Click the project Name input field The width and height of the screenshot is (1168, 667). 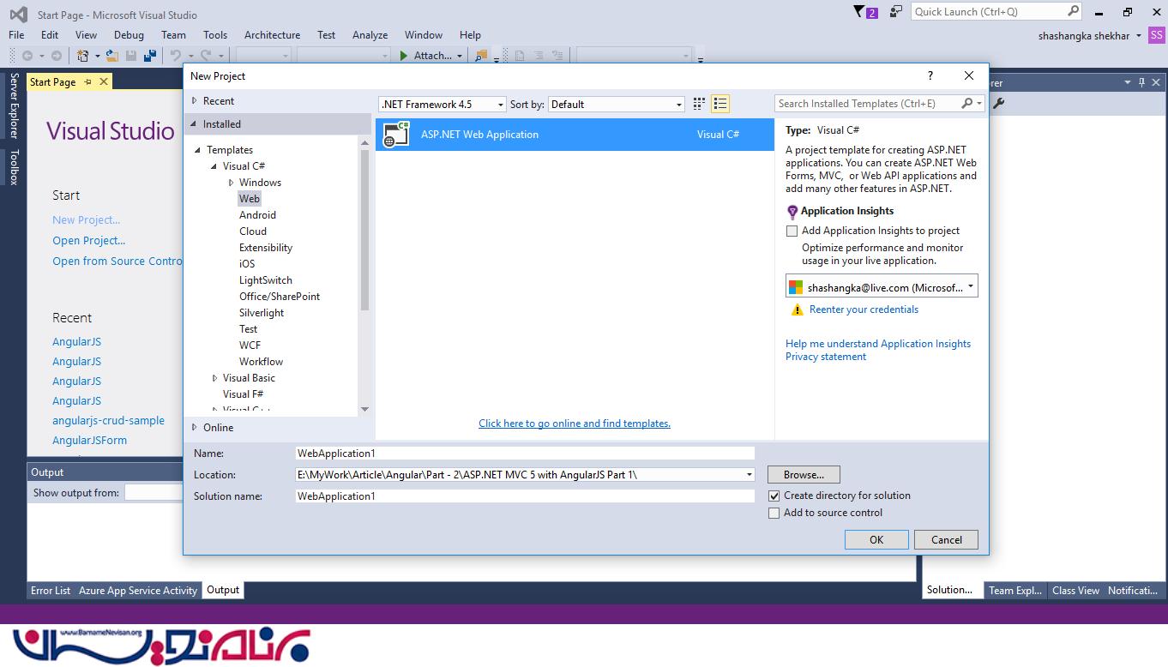(x=525, y=453)
